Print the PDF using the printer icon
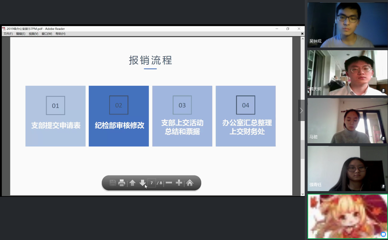388x240 pixels. (122, 183)
